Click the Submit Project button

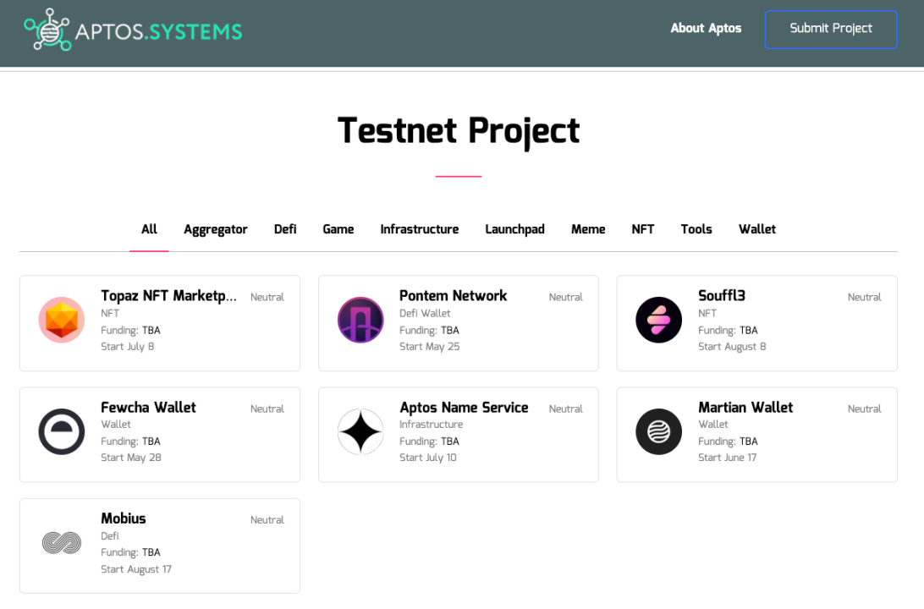[831, 29]
